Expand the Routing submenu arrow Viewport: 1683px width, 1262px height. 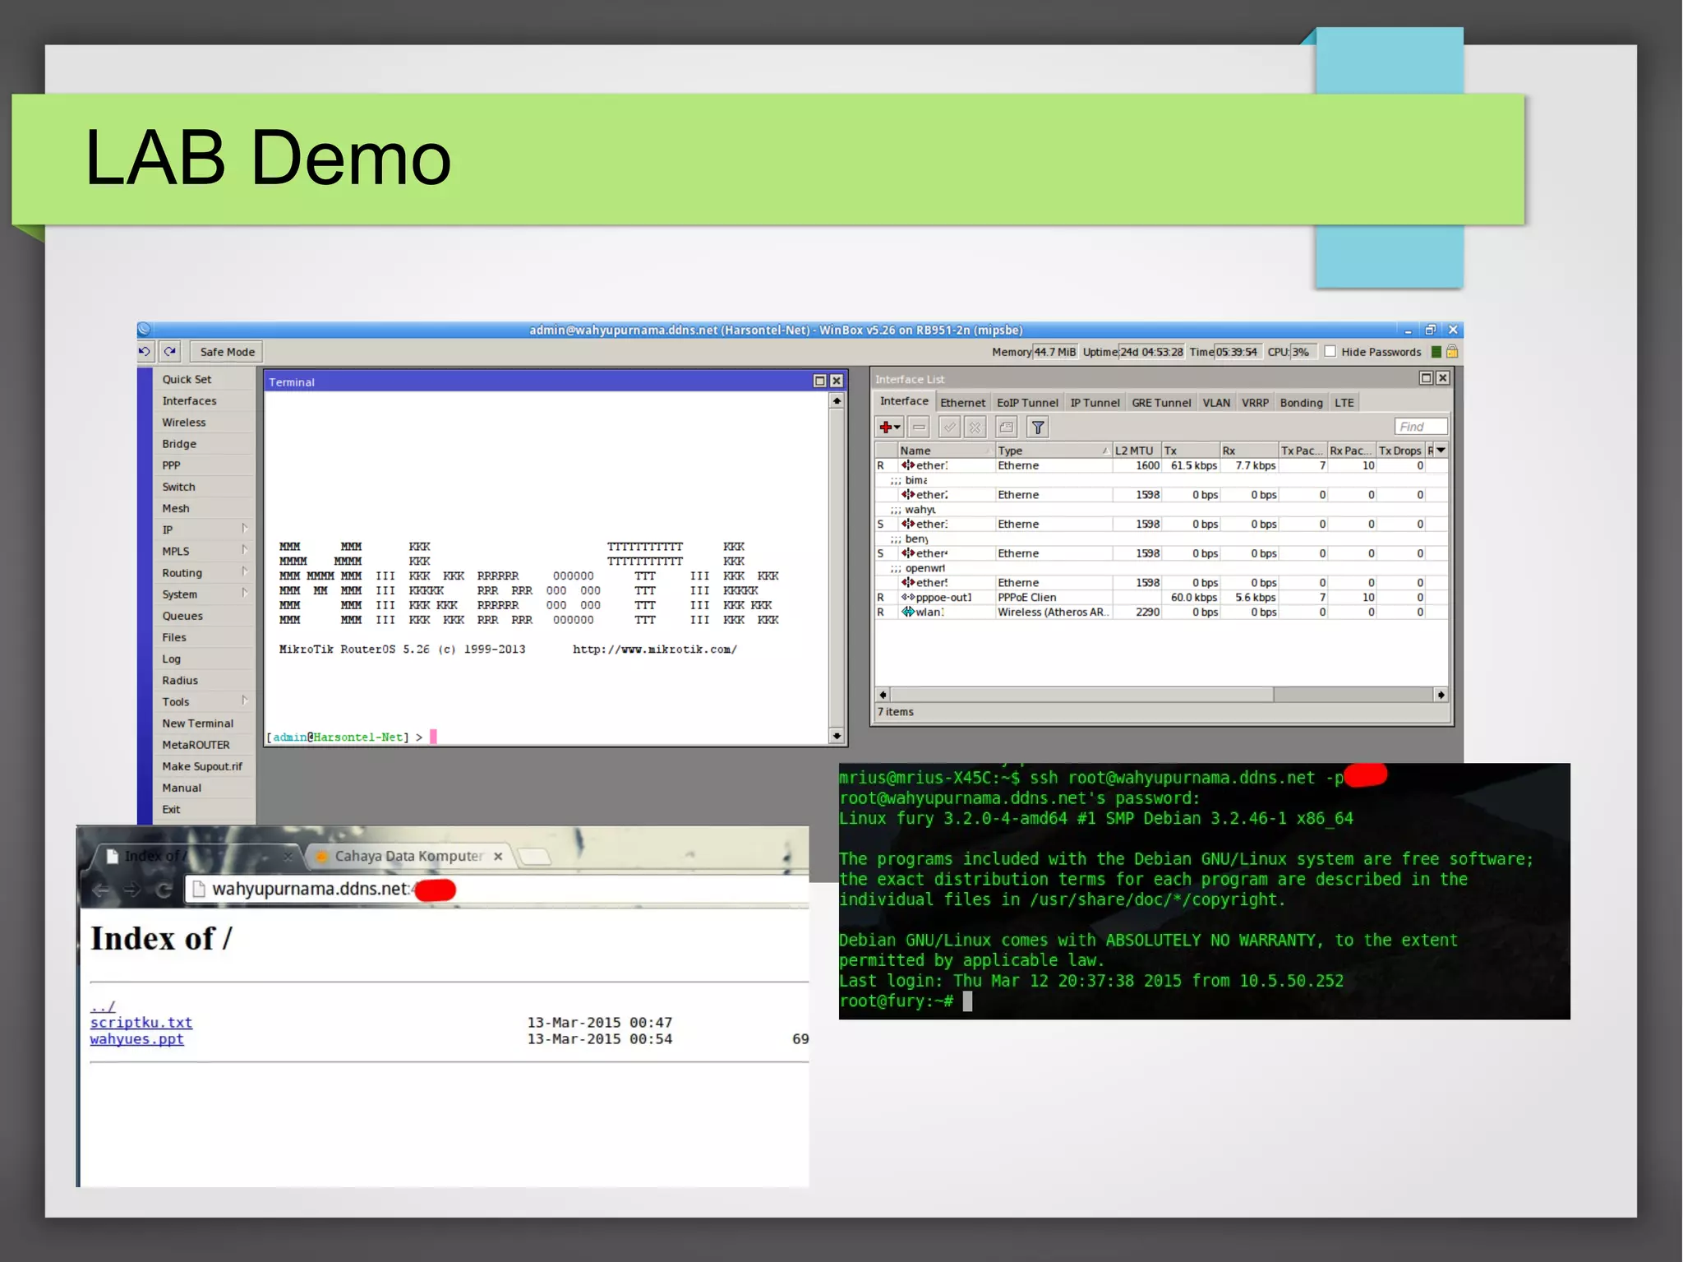[x=245, y=571]
